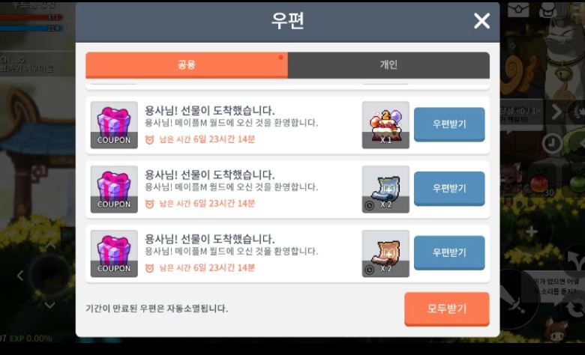The image size is (585, 355).
Task: Claim all mail with 모두받기 button
Action: [x=446, y=309]
